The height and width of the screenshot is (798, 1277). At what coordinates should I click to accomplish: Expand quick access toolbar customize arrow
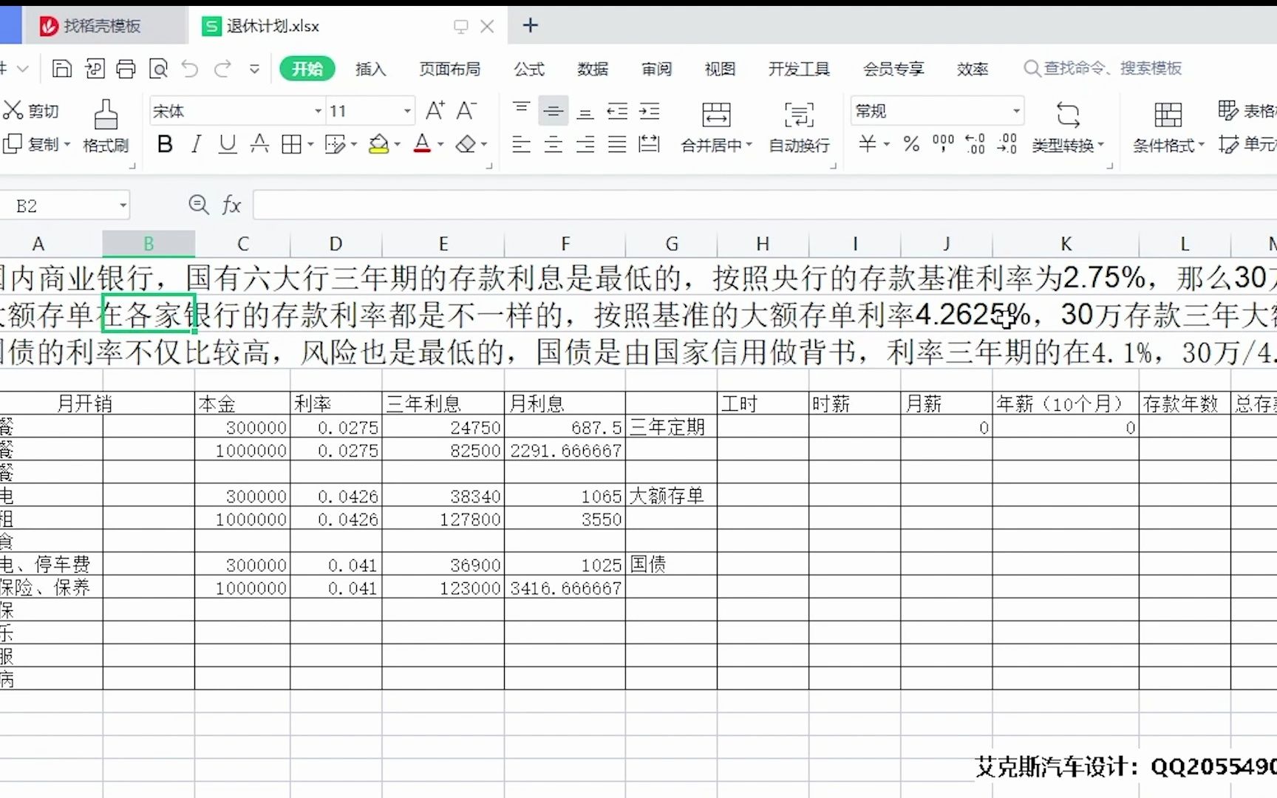pyautogui.click(x=254, y=69)
